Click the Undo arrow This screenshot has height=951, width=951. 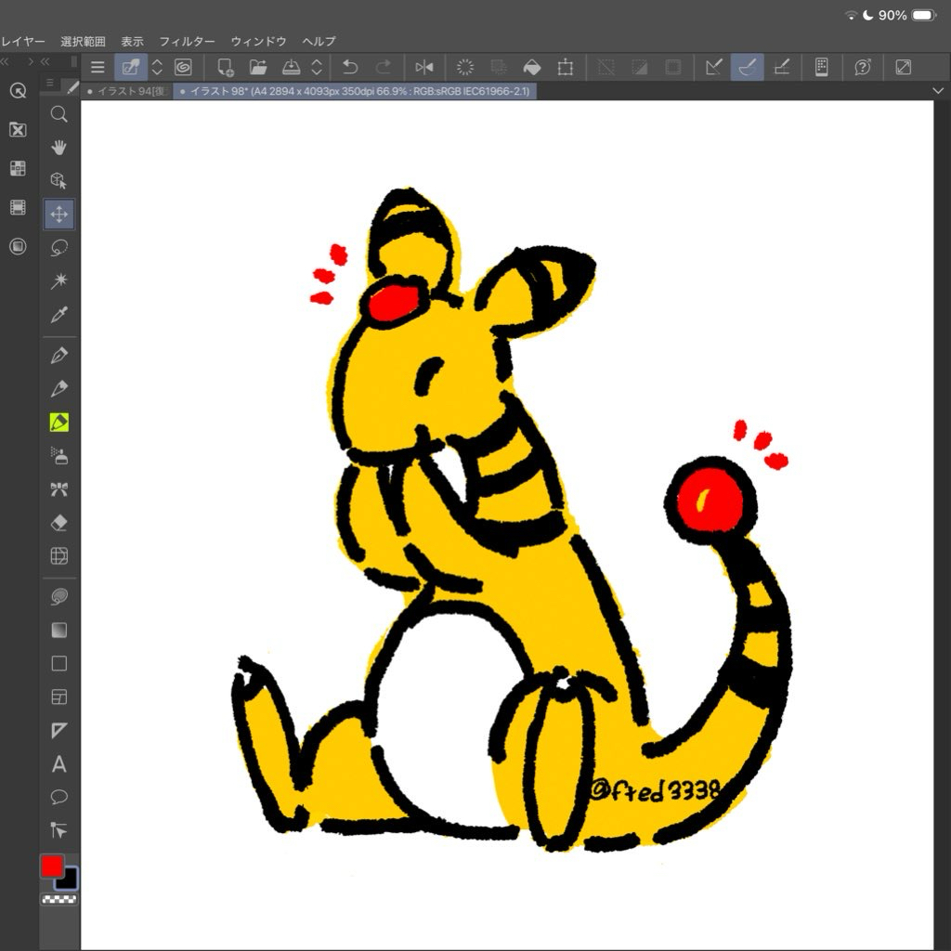point(350,67)
